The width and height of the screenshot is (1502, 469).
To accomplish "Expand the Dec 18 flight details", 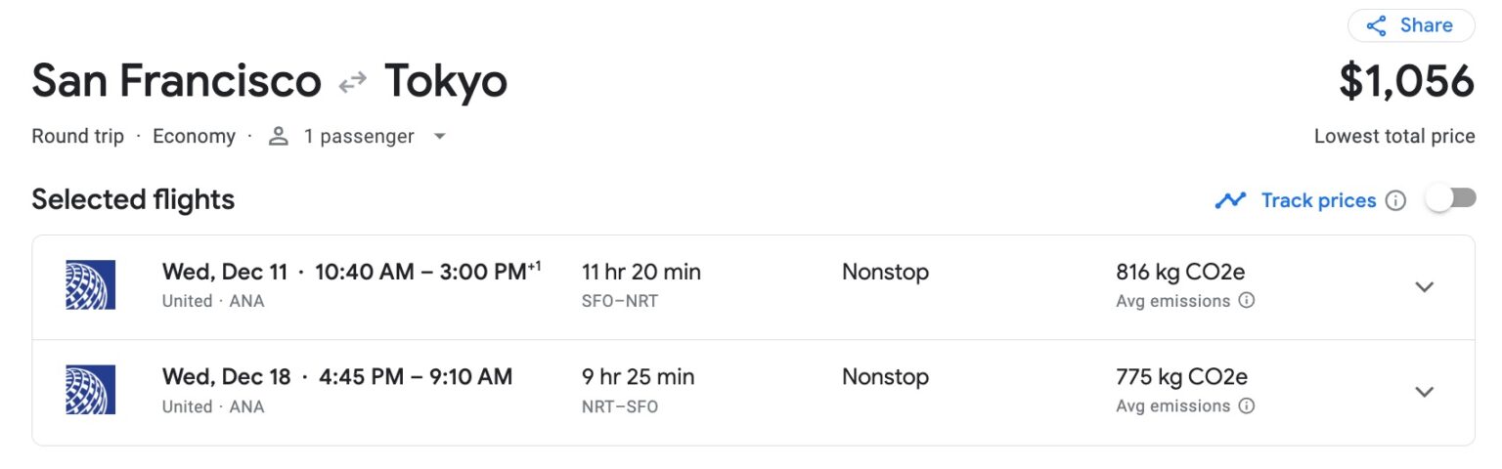I will [1425, 392].
